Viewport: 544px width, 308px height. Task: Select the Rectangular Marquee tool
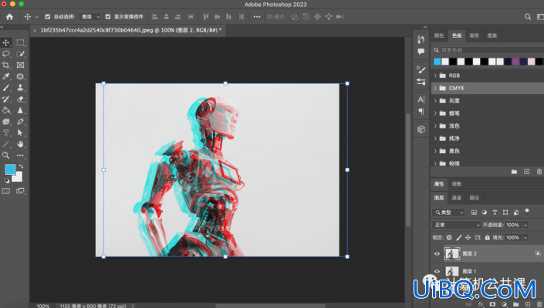tap(21, 42)
